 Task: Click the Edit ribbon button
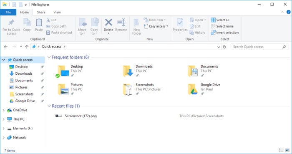pos(195,26)
